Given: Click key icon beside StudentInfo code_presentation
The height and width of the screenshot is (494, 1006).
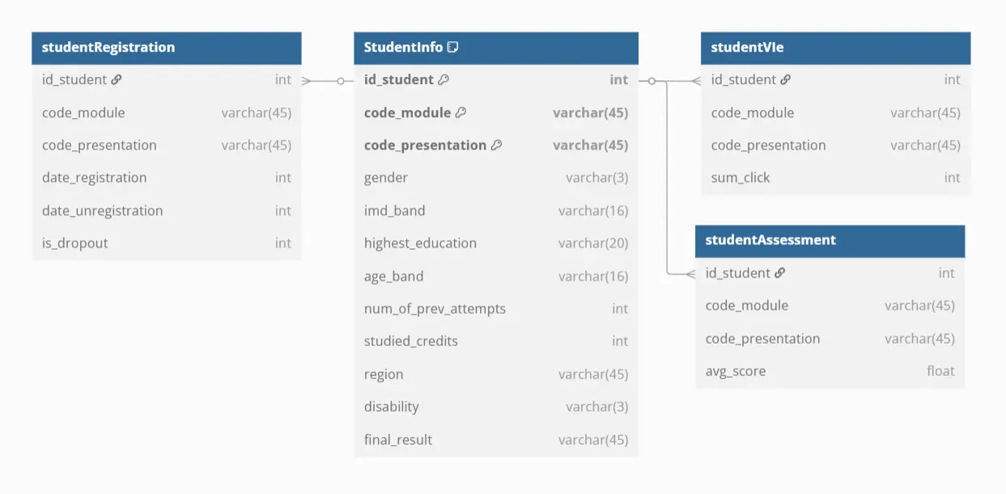Looking at the screenshot, I should [x=496, y=146].
